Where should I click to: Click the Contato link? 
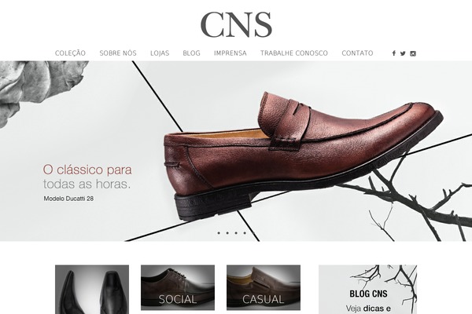(357, 53)
